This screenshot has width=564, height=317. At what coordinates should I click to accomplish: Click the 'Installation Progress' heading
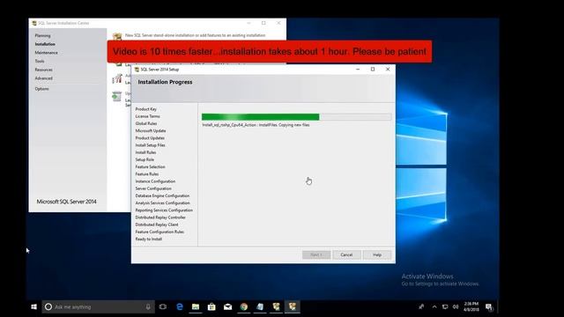165,82
